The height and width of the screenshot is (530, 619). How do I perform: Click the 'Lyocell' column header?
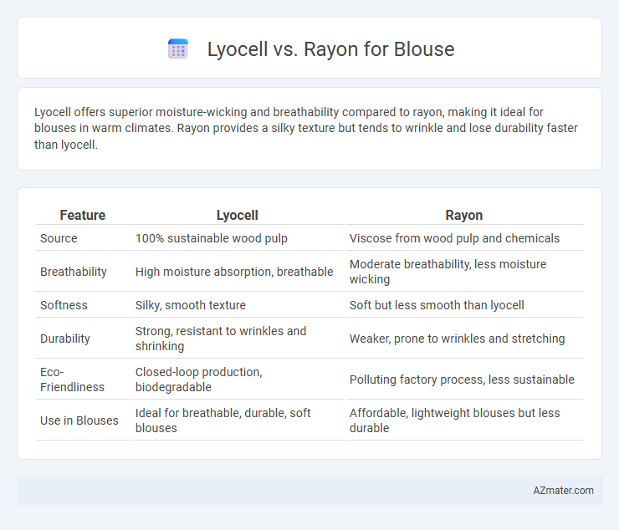pos(238,215)
